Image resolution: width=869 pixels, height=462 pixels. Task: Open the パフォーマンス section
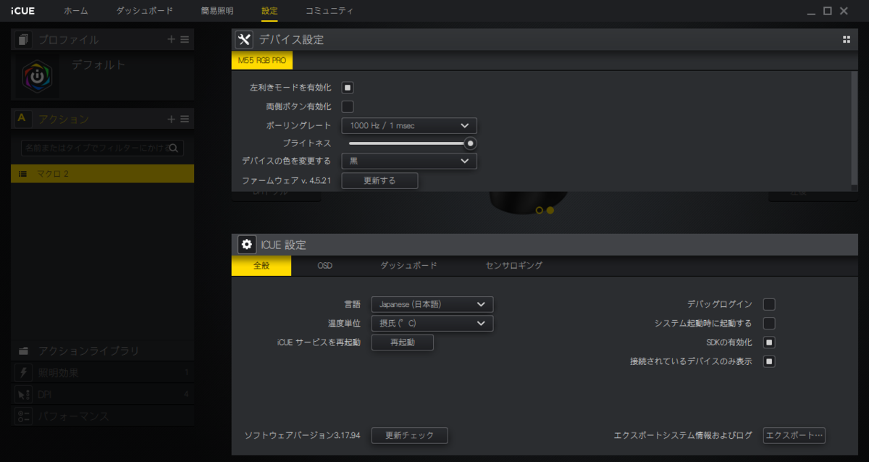(x=102, y=416)
